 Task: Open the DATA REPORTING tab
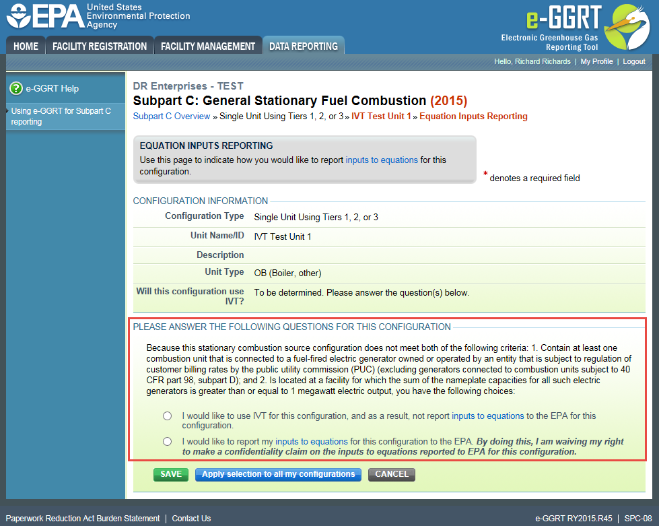(304, 45)
